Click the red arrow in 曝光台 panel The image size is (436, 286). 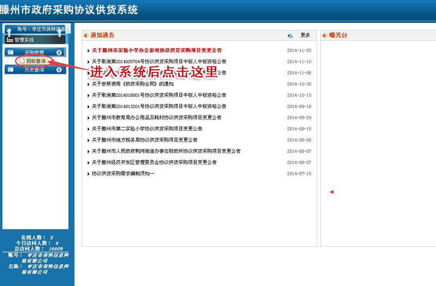(331, 192)
